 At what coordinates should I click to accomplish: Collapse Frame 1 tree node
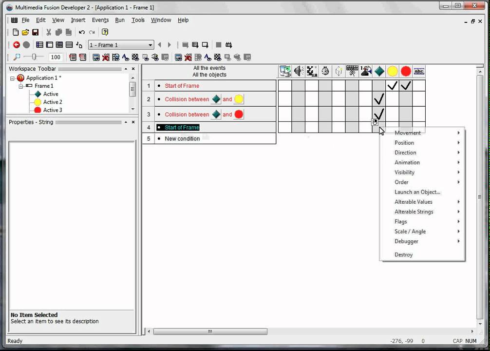tap(20, 86)
